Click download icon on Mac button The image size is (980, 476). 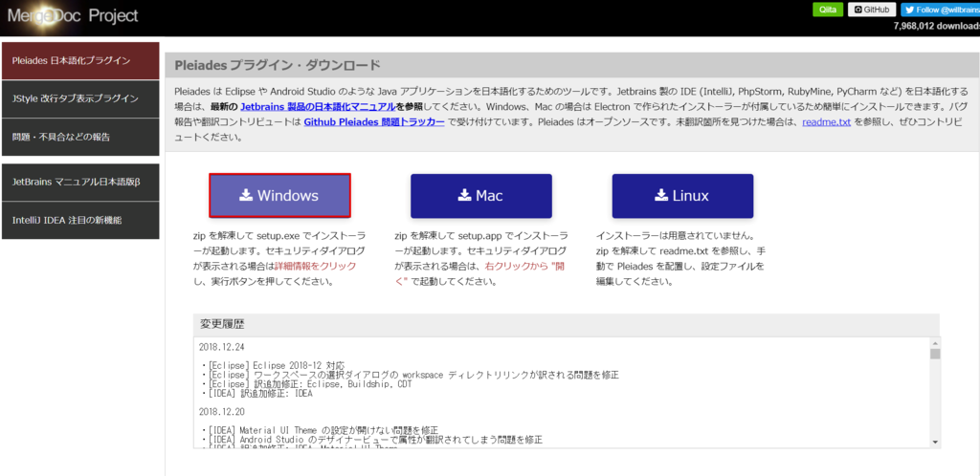pos(464,195)
